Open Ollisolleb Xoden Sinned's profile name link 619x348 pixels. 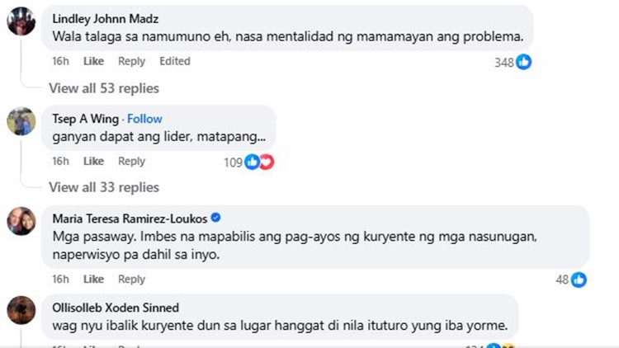pos(115,308)
